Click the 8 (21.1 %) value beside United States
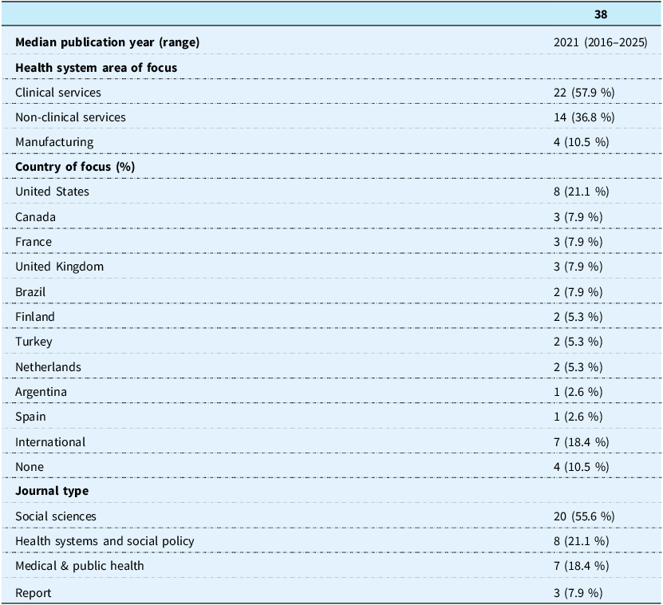This screenshot has height=605, width=663. (x=582, y=192)
